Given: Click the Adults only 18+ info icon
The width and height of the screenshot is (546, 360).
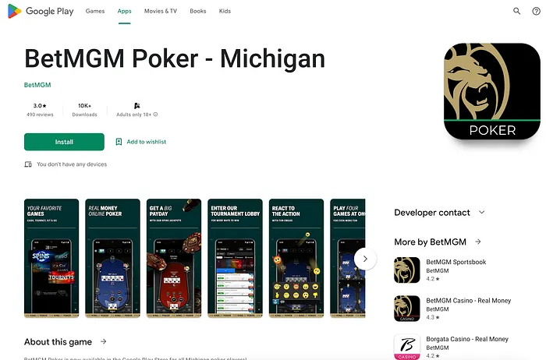Looking at the screenshot, I should (156, 115).
